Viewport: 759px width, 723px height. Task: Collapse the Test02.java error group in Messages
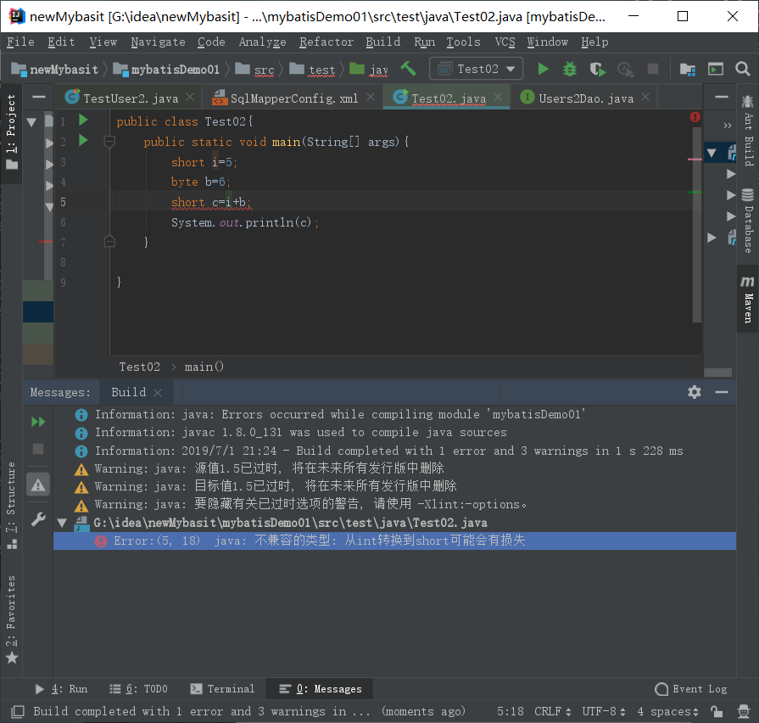pyautogui.click(x=61, y=523)
